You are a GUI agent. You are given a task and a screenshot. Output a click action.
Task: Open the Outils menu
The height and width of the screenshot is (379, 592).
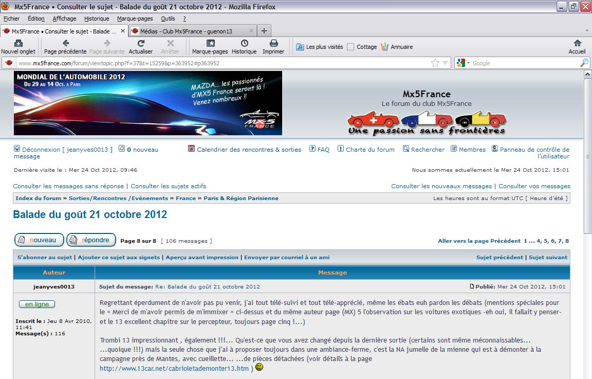pos(168,19)
